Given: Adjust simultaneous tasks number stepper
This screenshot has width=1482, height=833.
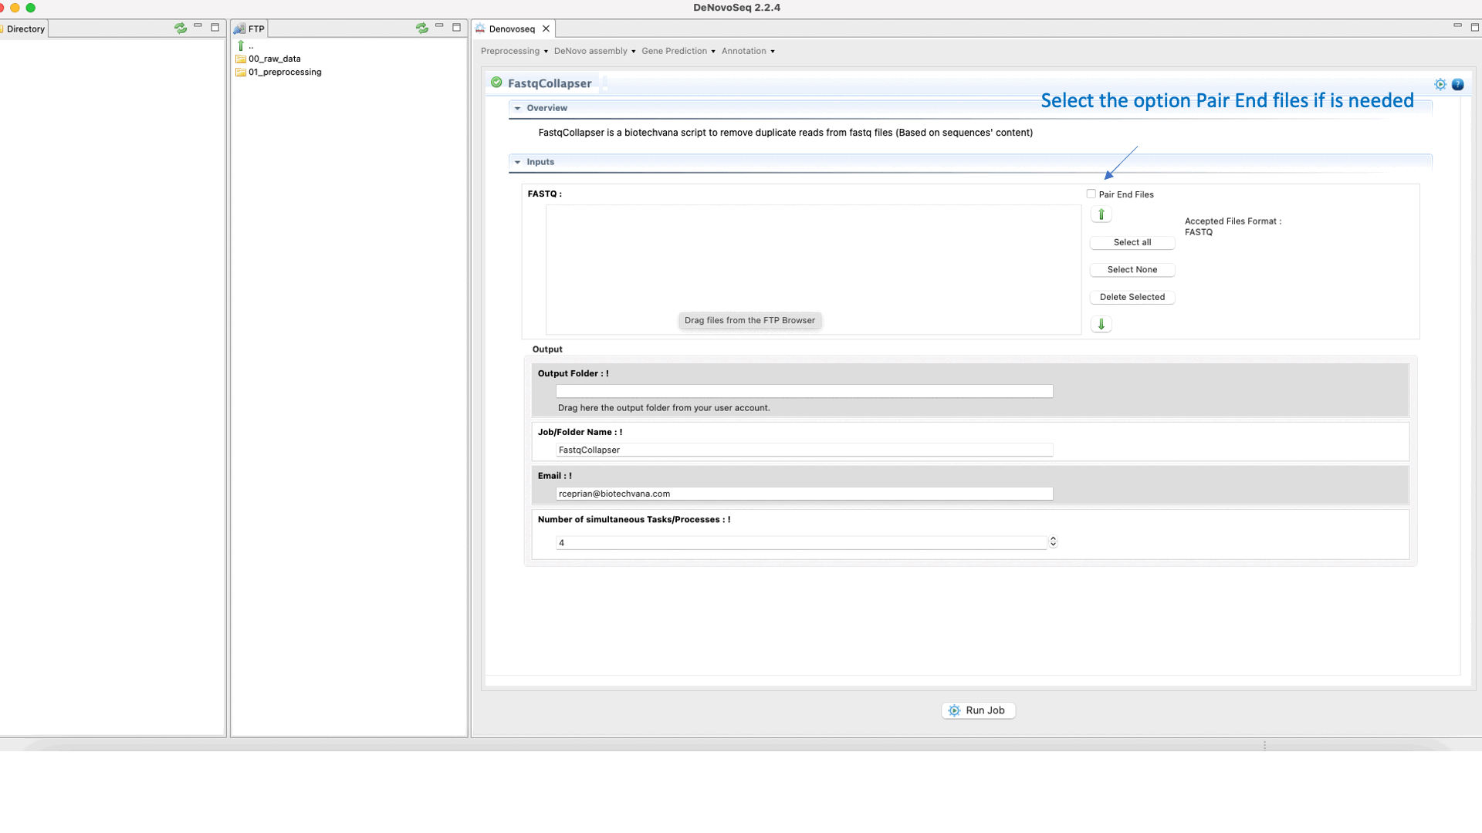Looking at the screenshot, I should pyautogui.click(x=1053, y=542).
